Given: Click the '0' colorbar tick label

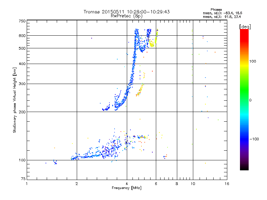Looking at the screenshot, I should [x=250, y=100].
